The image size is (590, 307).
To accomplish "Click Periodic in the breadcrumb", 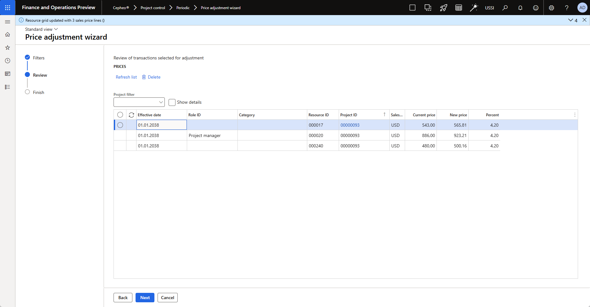I will (x=183, y=8).
